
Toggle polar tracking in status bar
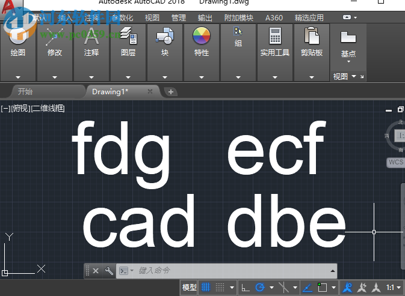point(260,287)
